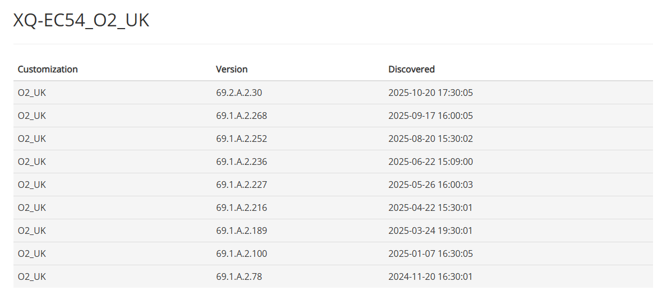Viewport: 662px width, 295px height.
Task: Click discovered date 2025-06-22 15:09:00
Action: tap(430, 162)
